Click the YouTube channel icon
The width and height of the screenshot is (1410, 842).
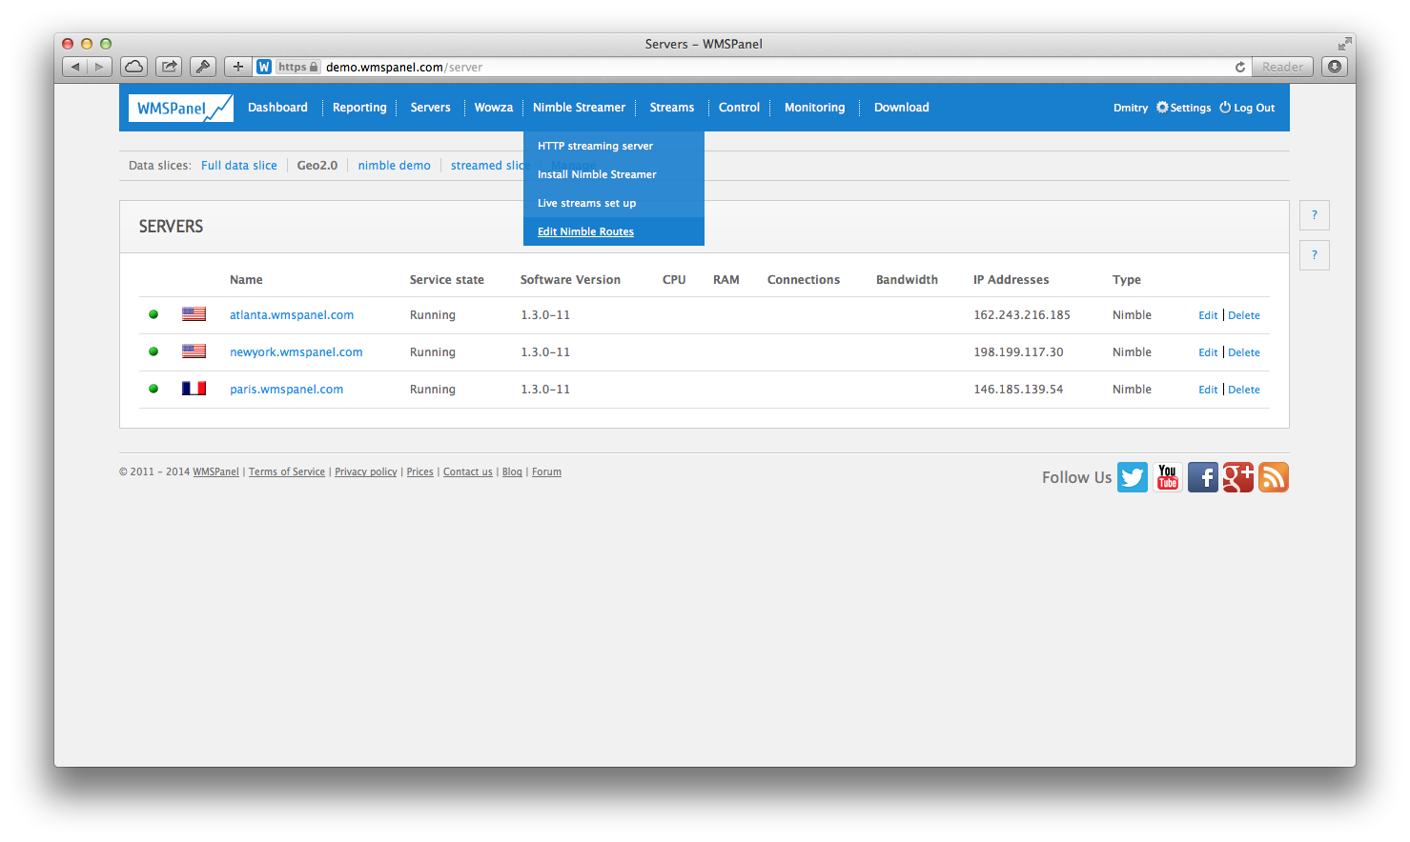[1168, 477]
